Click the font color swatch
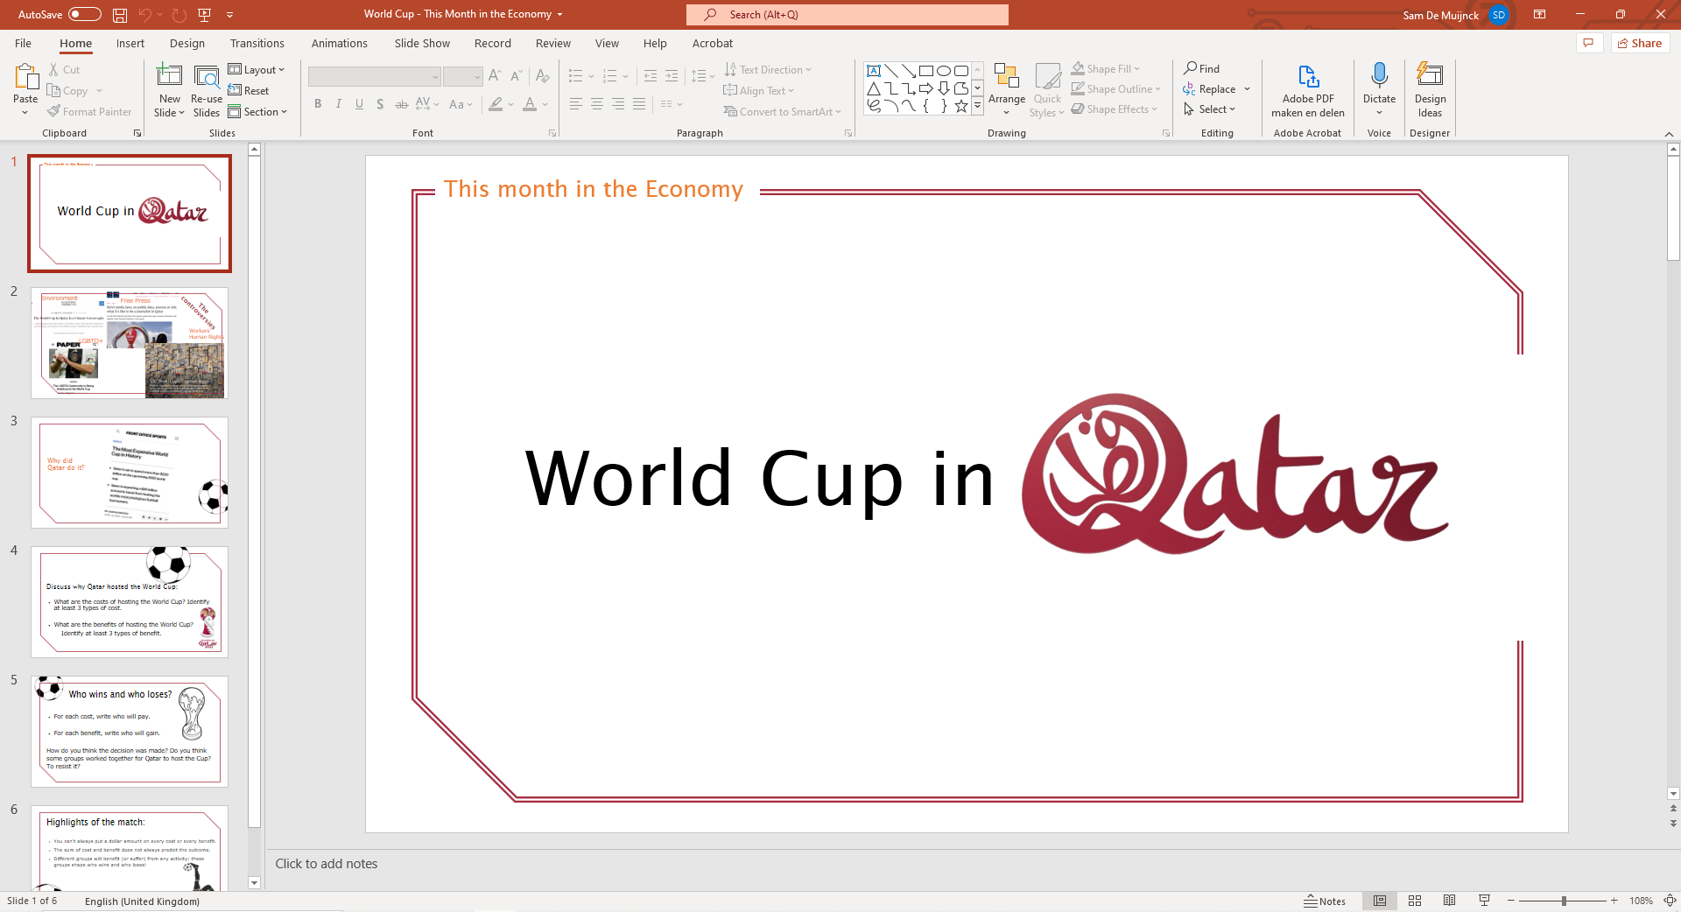This screenshot has height=912, width=1681. (x=530, y=104)
